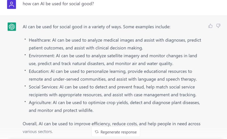This screenshot has width=227, height=139.
Task: Click the word Agriculture in last bullet
Action: click(40, 103)
